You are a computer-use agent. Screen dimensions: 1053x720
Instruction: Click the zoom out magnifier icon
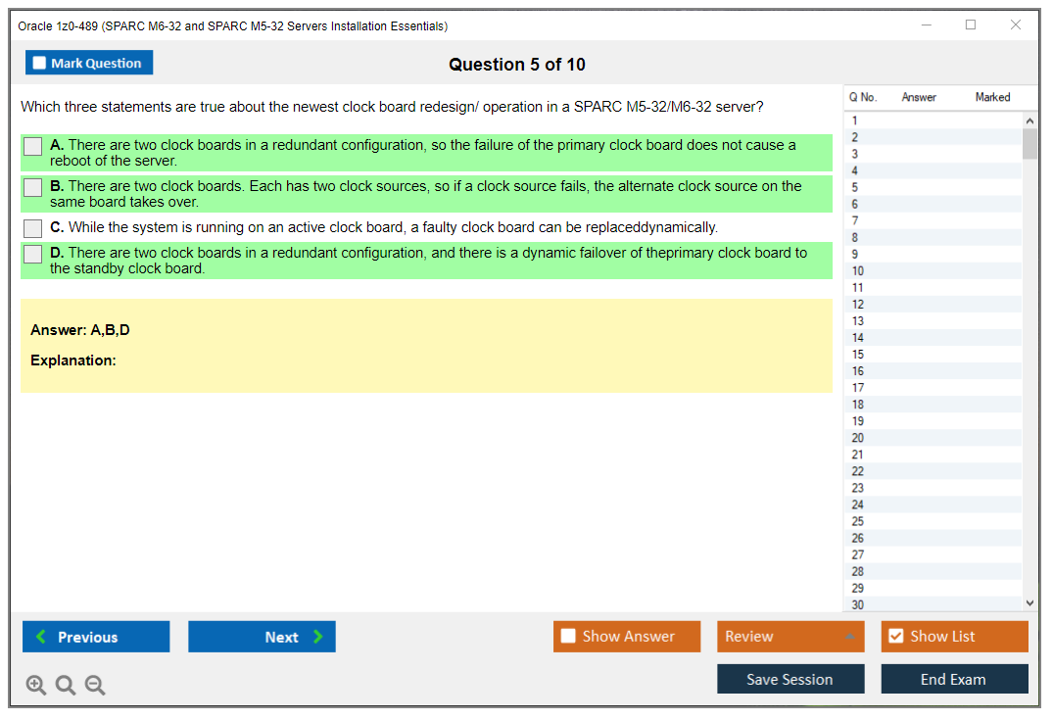point(95,686)
